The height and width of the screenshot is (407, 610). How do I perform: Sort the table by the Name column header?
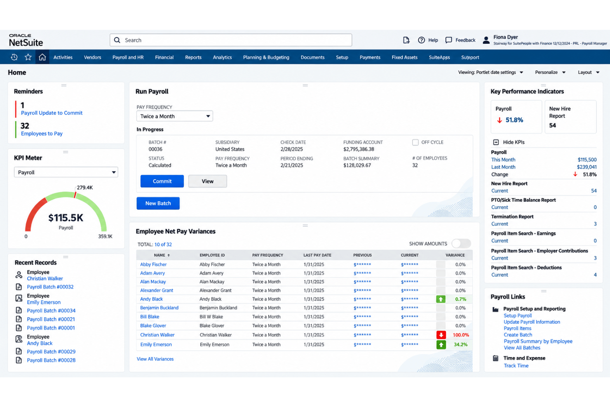pos(162,255)
